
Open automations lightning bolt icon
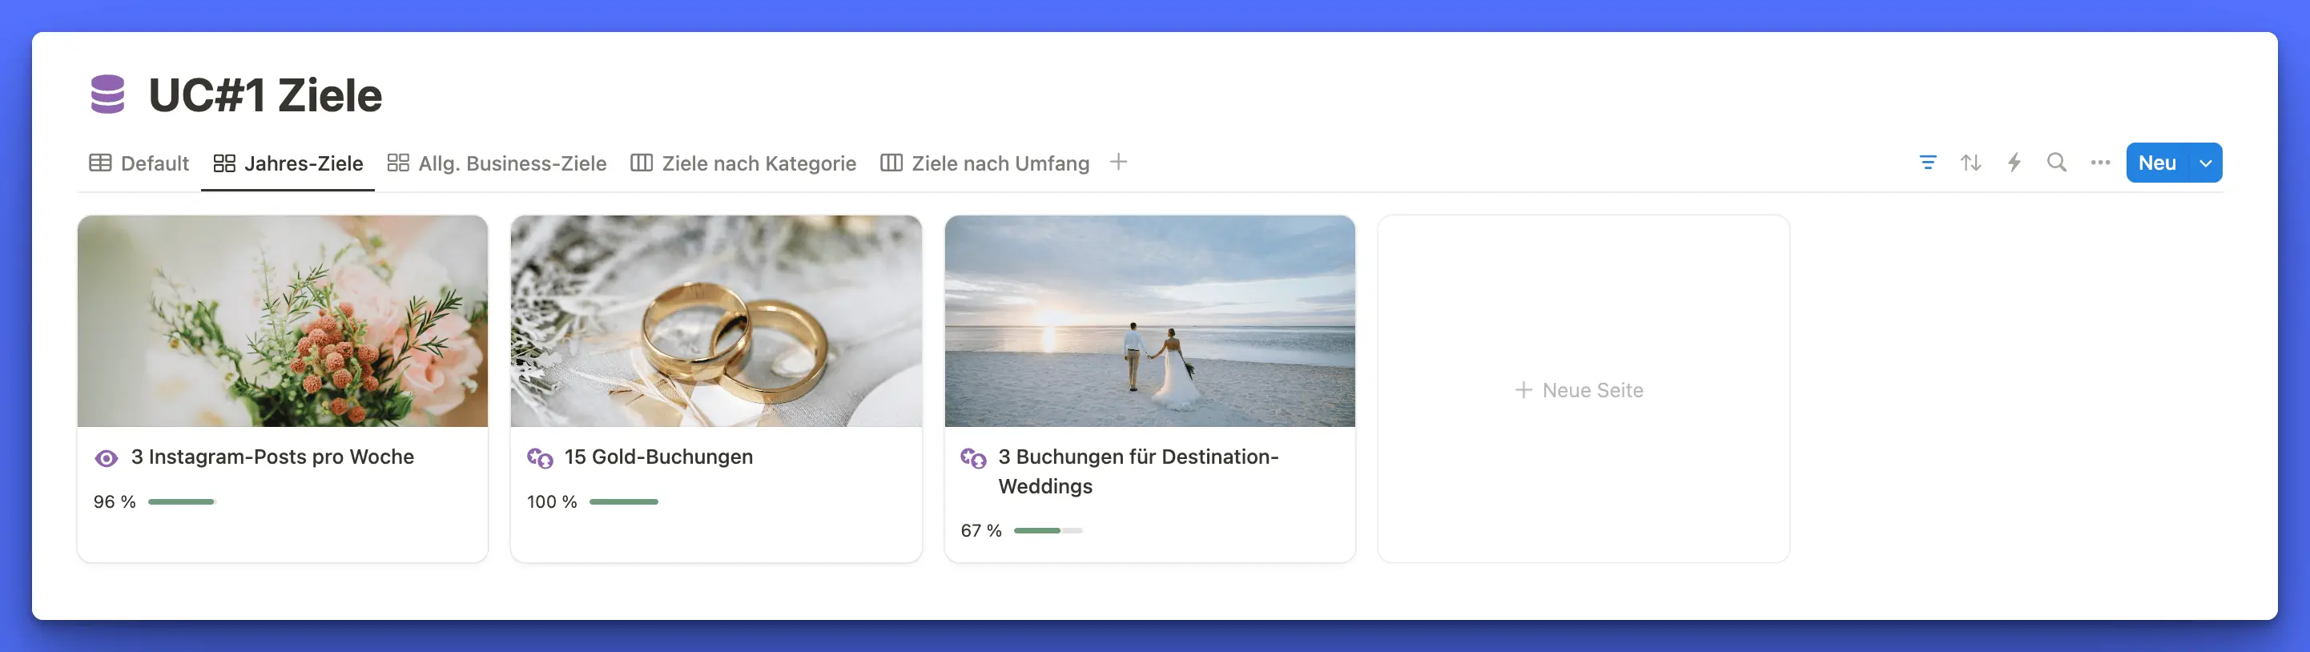(x=2014, y=163)
